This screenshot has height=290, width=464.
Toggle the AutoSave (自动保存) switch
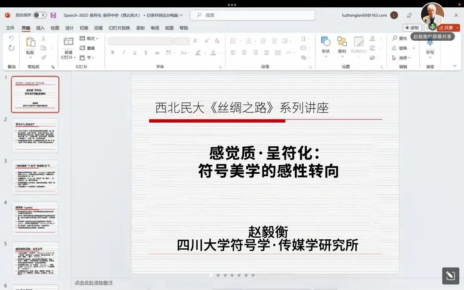40,15
